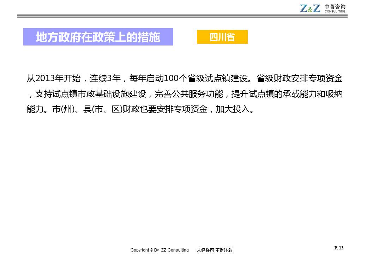Click the Copyright © By ZZ Consulting footer
This screenshot has width=367, height=254.
[160, 250]
